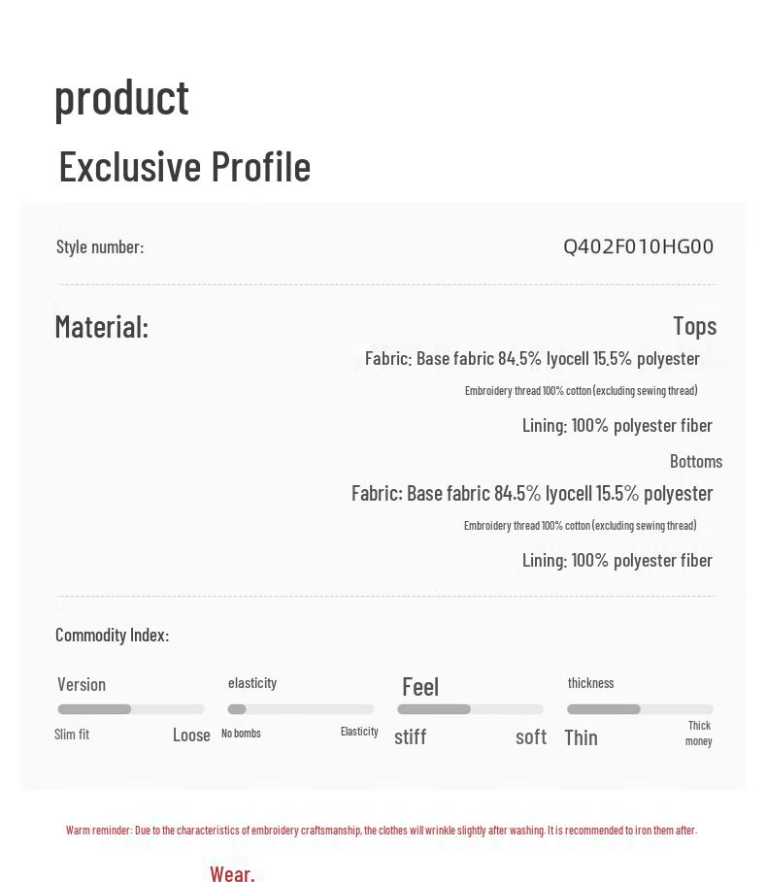Click the "Thin" thickness label
This screenshot has height=882, width=767.
tap(581, 737)
